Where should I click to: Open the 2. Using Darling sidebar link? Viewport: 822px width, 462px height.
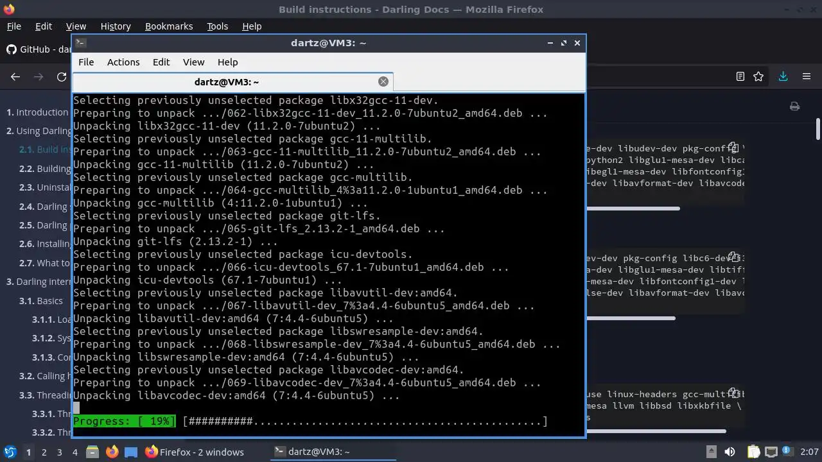point(39,131)
